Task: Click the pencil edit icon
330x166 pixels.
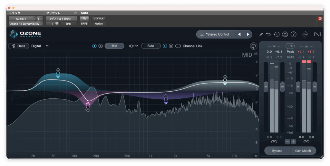Action: tap(261, 34)
